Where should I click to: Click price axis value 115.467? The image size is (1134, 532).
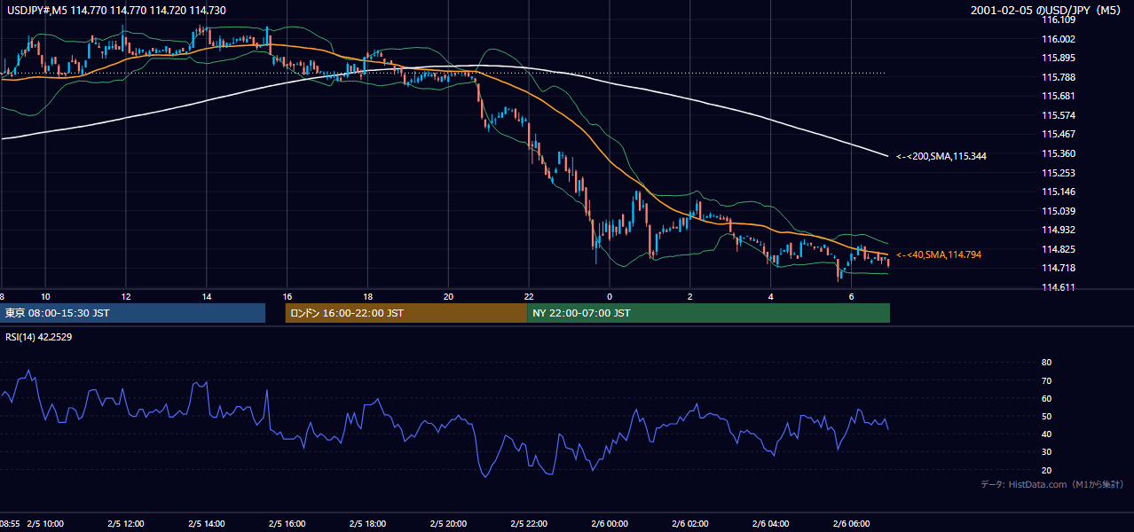[x=1060, y=134]
